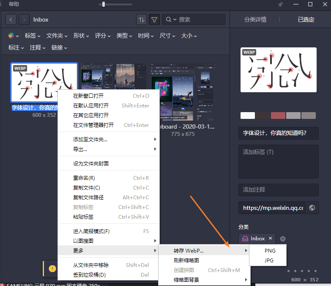Choose 重命名(R) from the menu
The width and height of the screenshot is (331, 286).
point(109,178)
